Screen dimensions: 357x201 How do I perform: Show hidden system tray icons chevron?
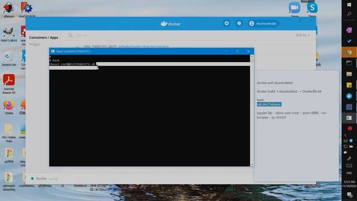(x=345, y=135)
